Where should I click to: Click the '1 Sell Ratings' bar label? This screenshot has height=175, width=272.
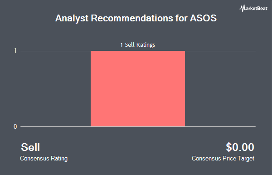[x=137, y=45]
